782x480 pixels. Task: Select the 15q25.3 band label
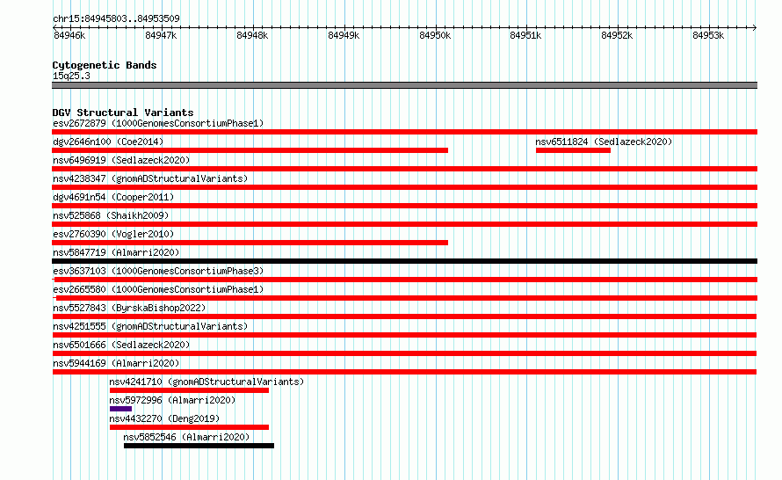(x=71, y=76)
